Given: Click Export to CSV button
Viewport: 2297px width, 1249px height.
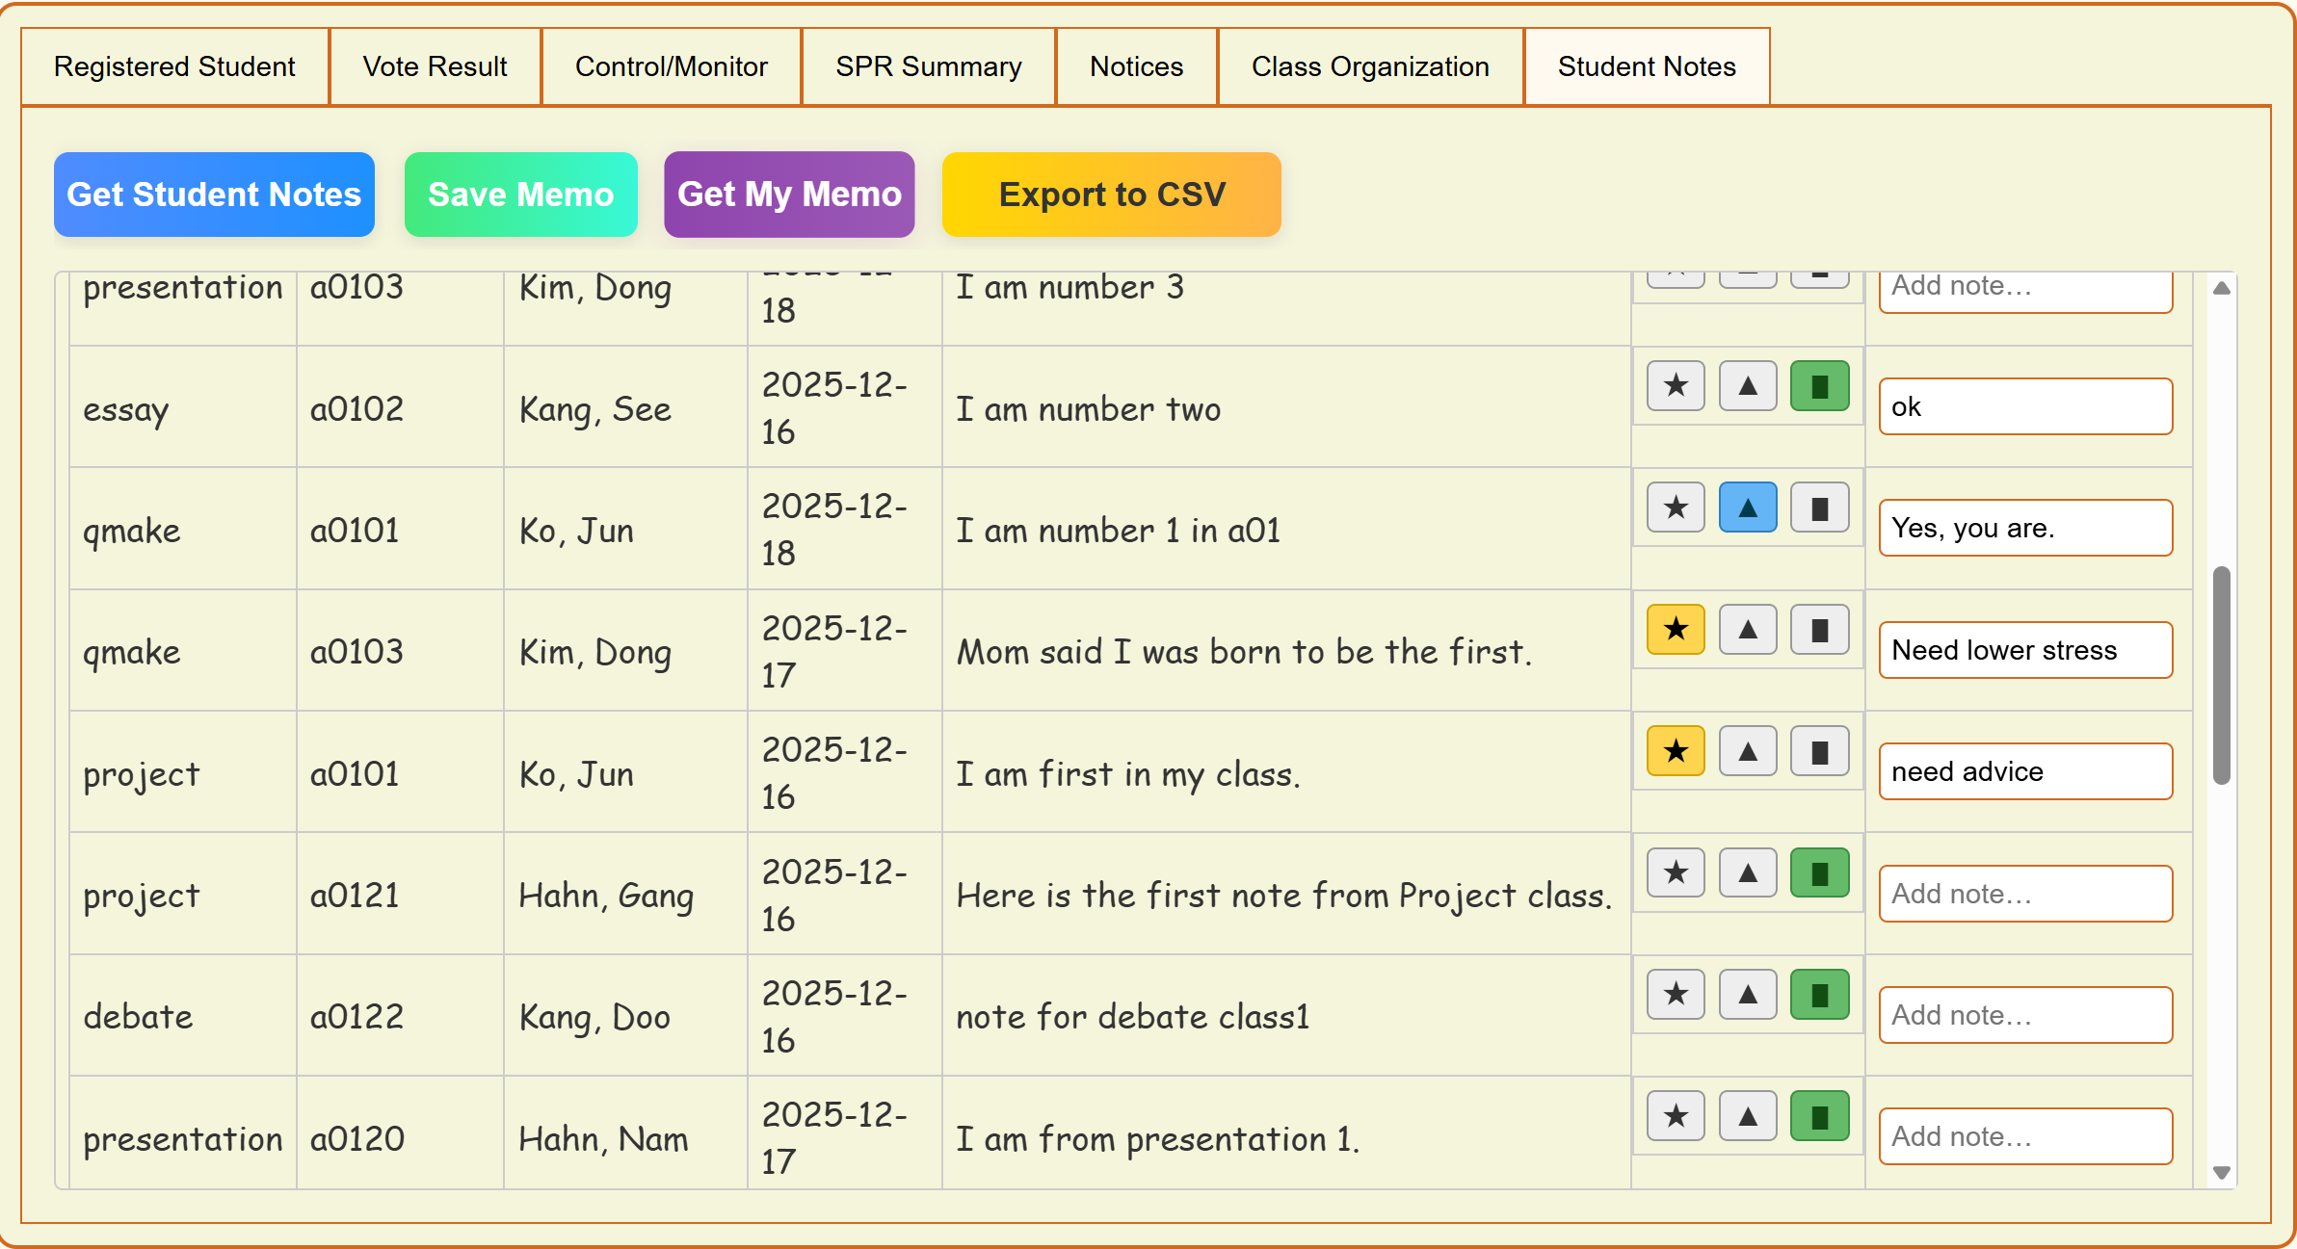Looking at the screenshot, I should click(1111, 195).
